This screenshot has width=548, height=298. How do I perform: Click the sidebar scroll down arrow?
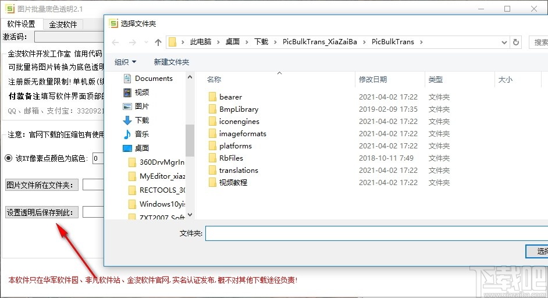(190, 215)
